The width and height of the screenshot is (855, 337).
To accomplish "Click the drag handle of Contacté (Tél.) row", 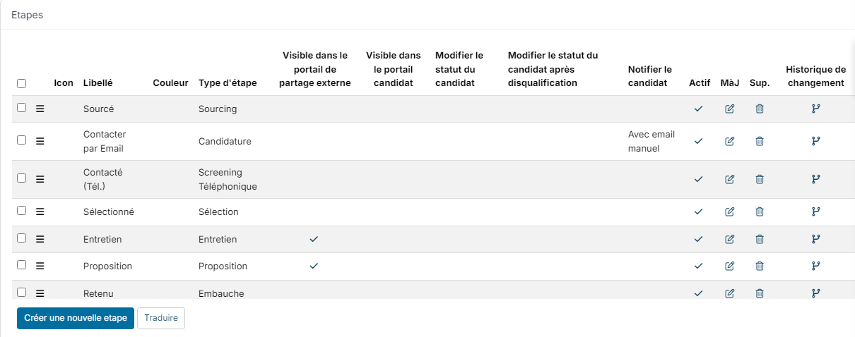I will [40, 179].
